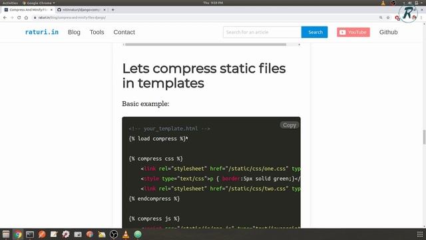Click the one.css stylesheet link code line
This screenshot has height=240, width=426.
point(220,169)
